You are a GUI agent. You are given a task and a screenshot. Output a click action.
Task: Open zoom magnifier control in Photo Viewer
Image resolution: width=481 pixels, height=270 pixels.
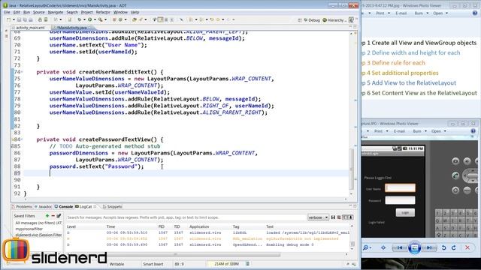click(367, 247)
